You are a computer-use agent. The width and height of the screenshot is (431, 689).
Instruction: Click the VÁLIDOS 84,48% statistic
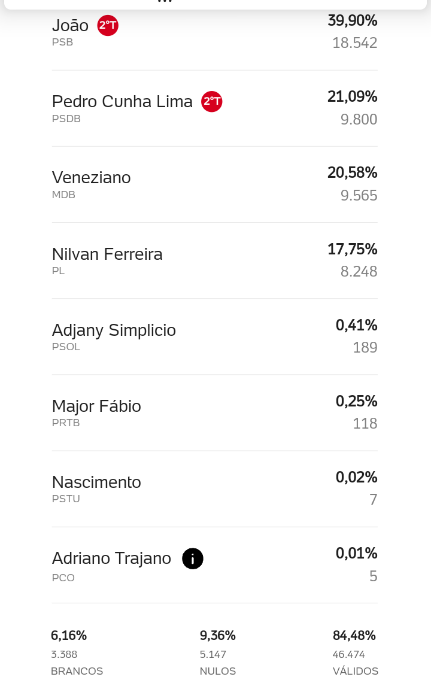pyautogui.click(x=356, y=652)
